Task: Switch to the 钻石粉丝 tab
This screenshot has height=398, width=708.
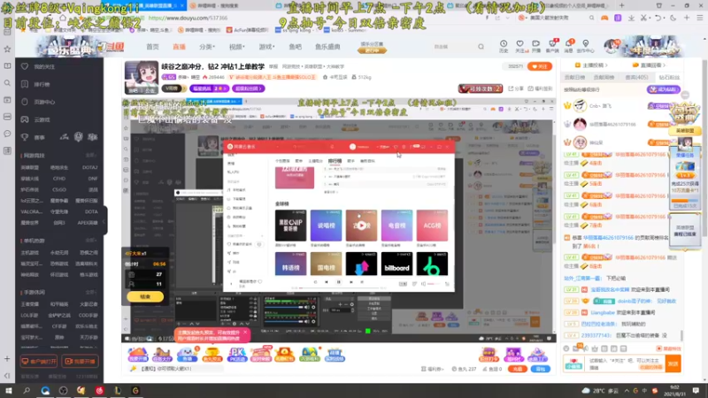Action: pyautogui.click(x=669, y=78)
